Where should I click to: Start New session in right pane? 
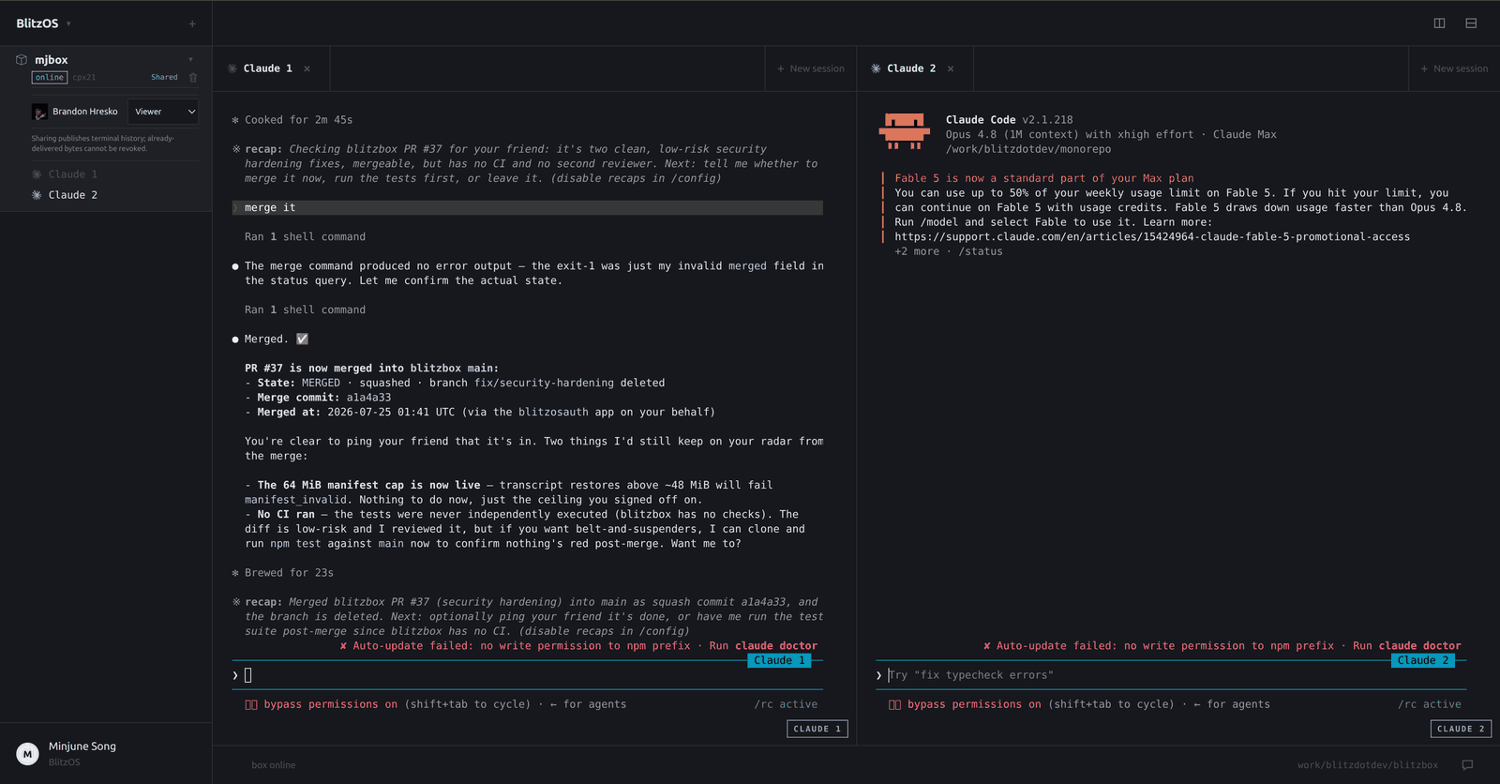pyautogui.click(x=1454, y=68)
